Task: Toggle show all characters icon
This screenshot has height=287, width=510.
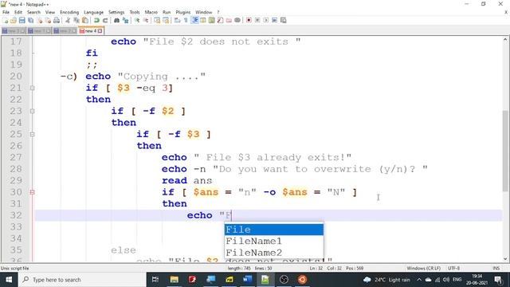Action: 186,20
